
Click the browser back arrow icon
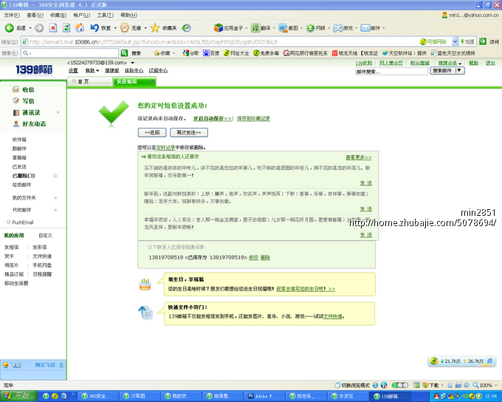[9, 28]
